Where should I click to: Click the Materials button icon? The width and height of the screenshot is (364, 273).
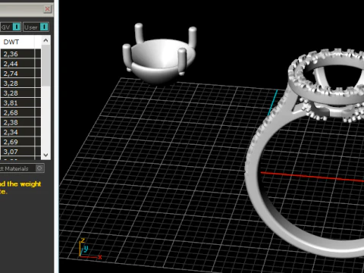click(x=39, y=168)
